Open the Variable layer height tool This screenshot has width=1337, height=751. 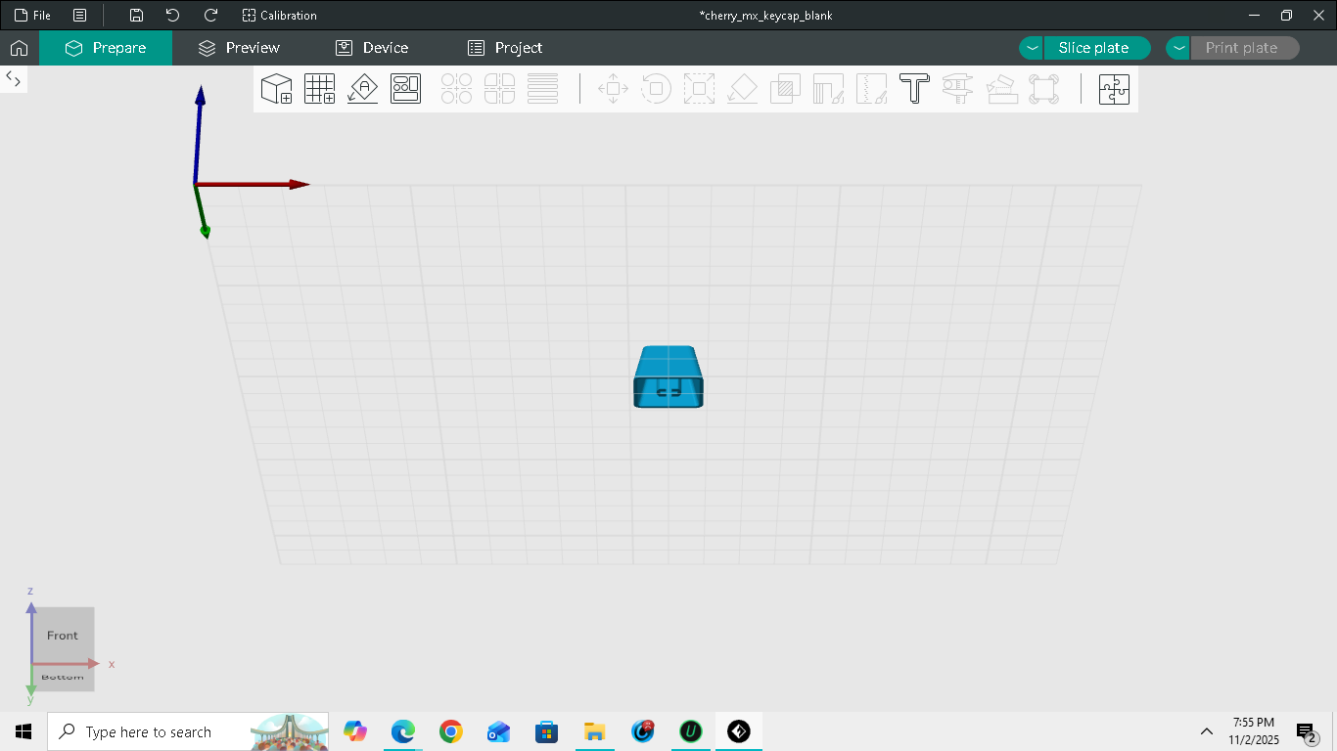click(x=542, y=89)
